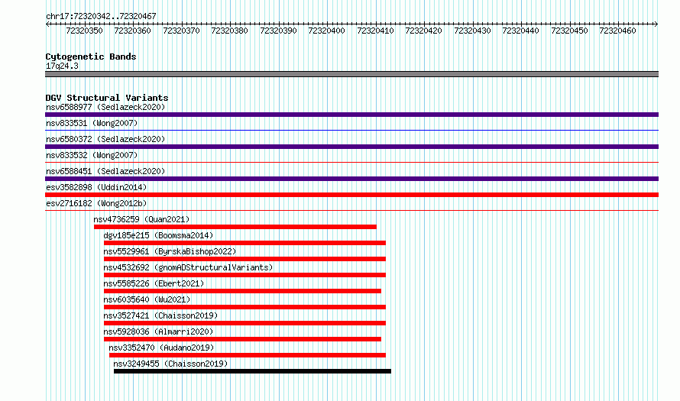
Task: Click nsv4532692 (gnomADStructuralVariants) label
Action: (x=188, y=267)
